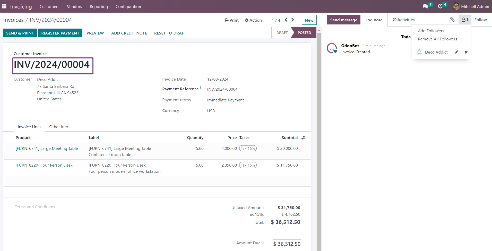Click Tax 15% tag on Meeting Table line
The height and width of the screenshot is (251, 492).
[248, 148]
